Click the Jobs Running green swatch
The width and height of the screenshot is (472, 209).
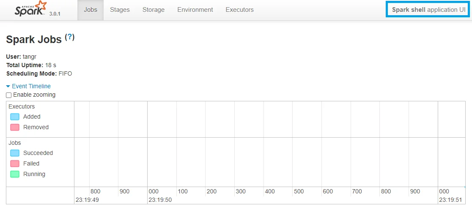15,174
